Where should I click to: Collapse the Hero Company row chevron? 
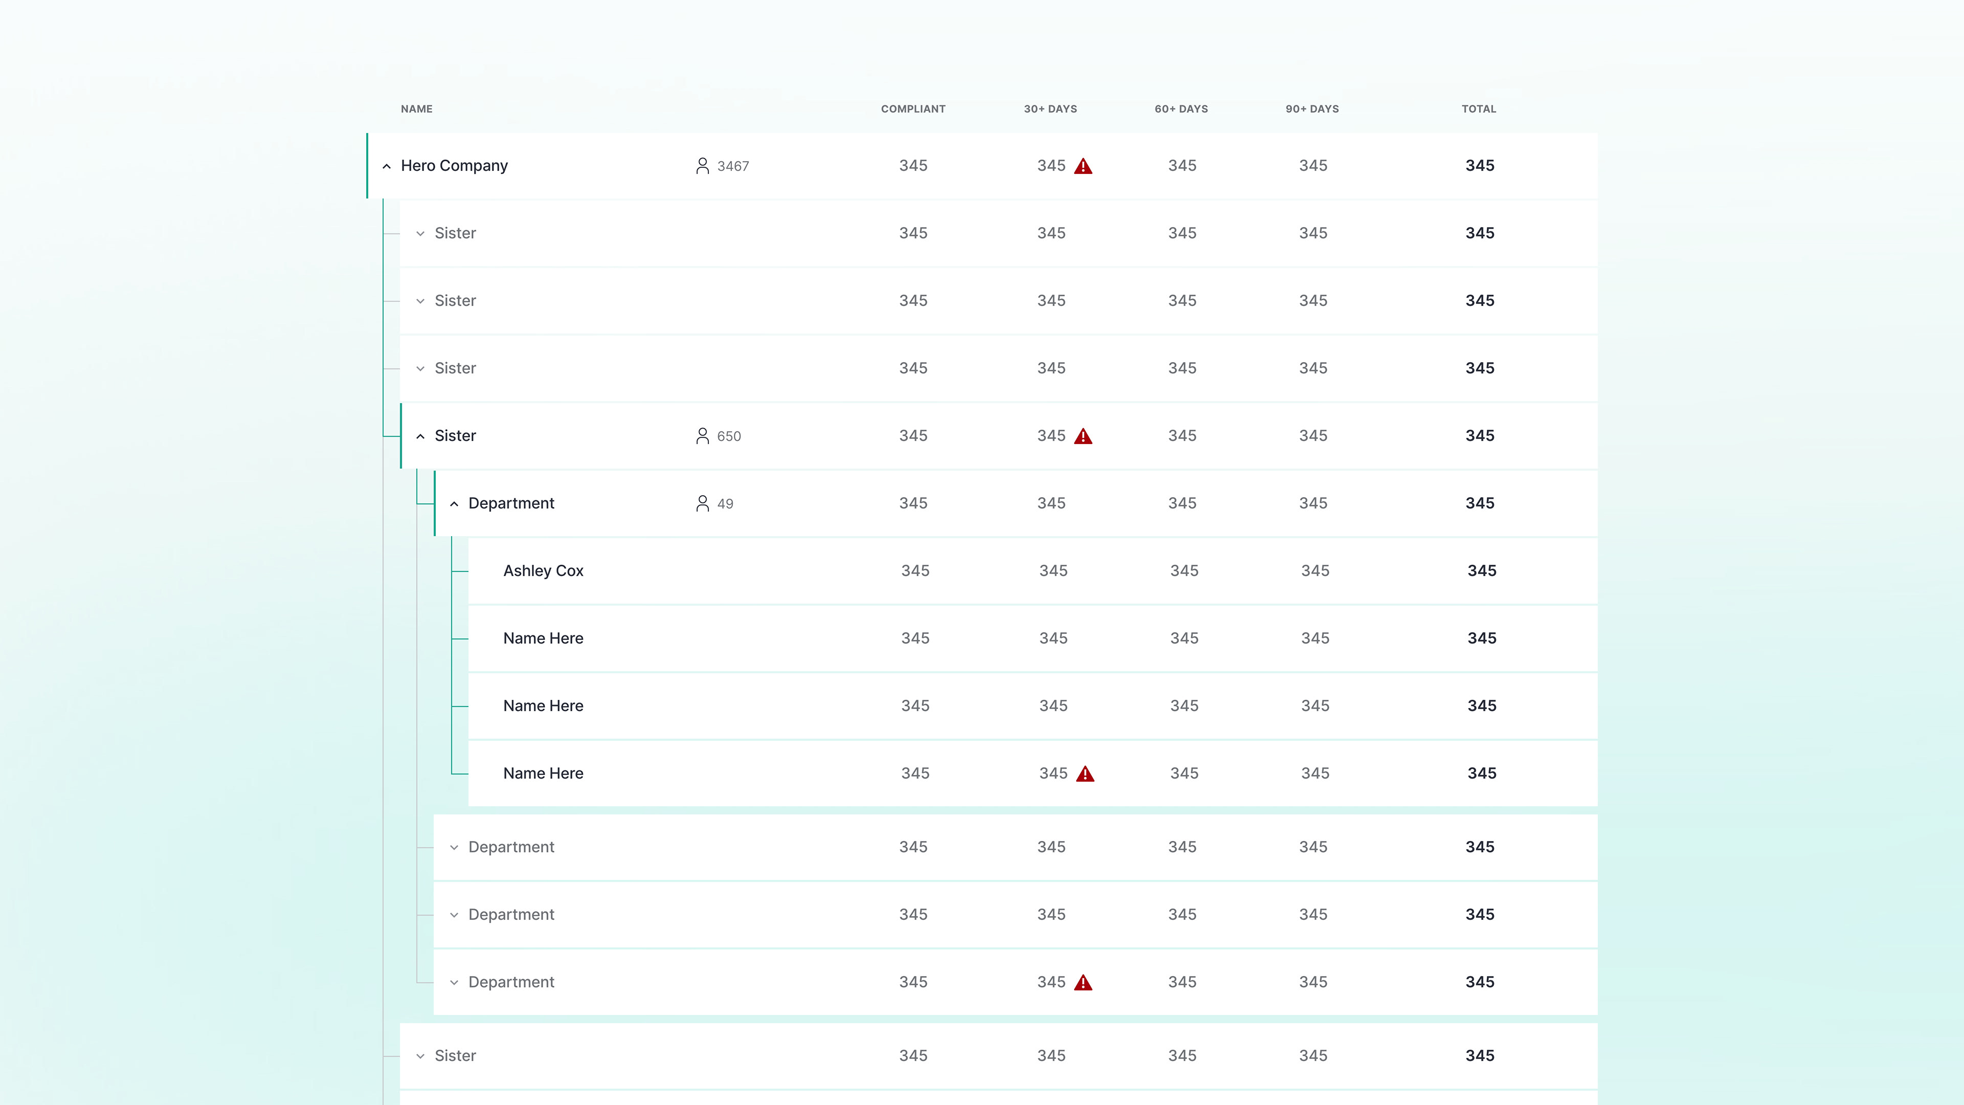tap(387, 166)
